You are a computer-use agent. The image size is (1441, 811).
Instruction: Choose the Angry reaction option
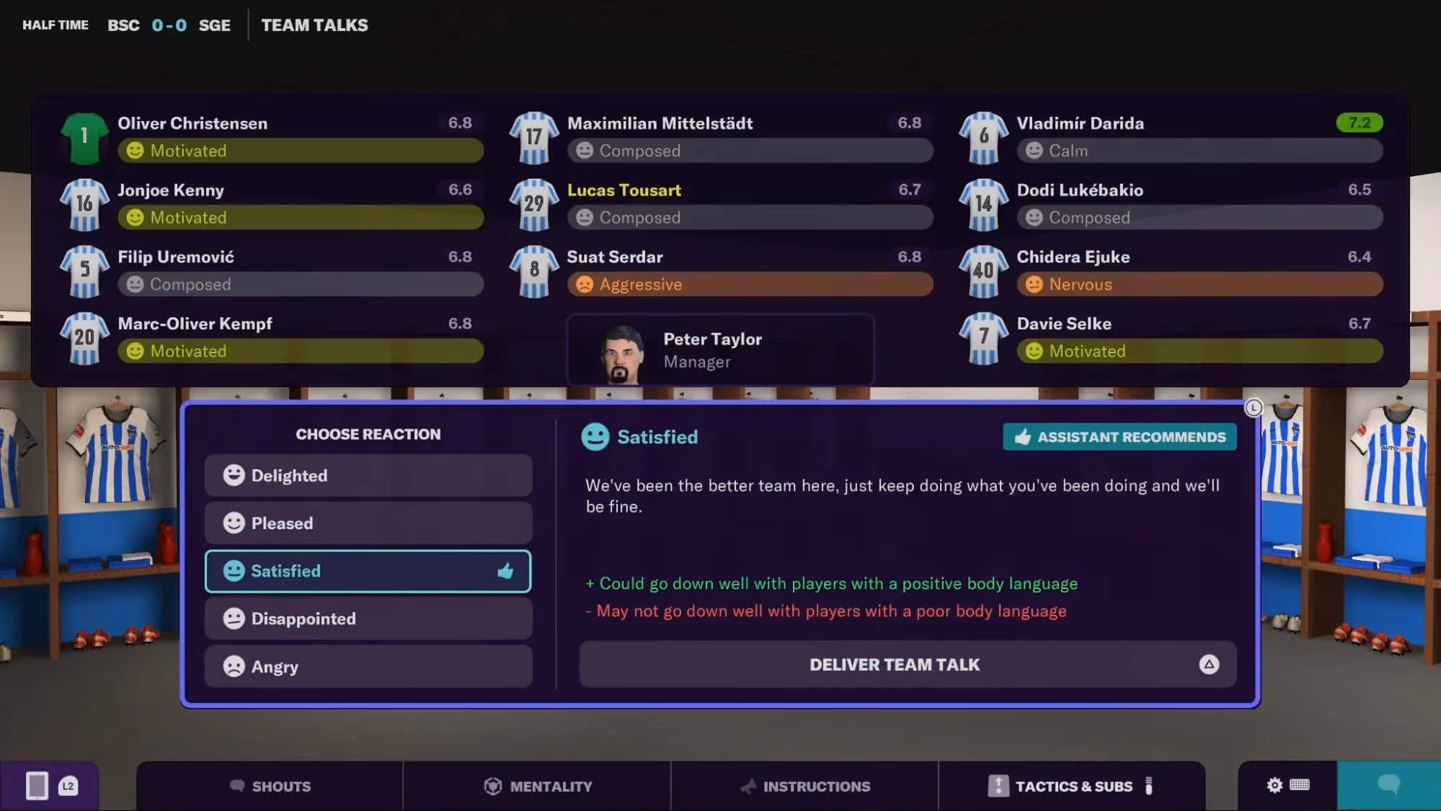tap(368, 666)
